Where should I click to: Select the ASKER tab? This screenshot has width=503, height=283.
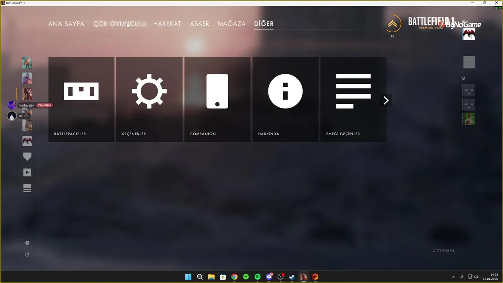(x=200, y=24)
